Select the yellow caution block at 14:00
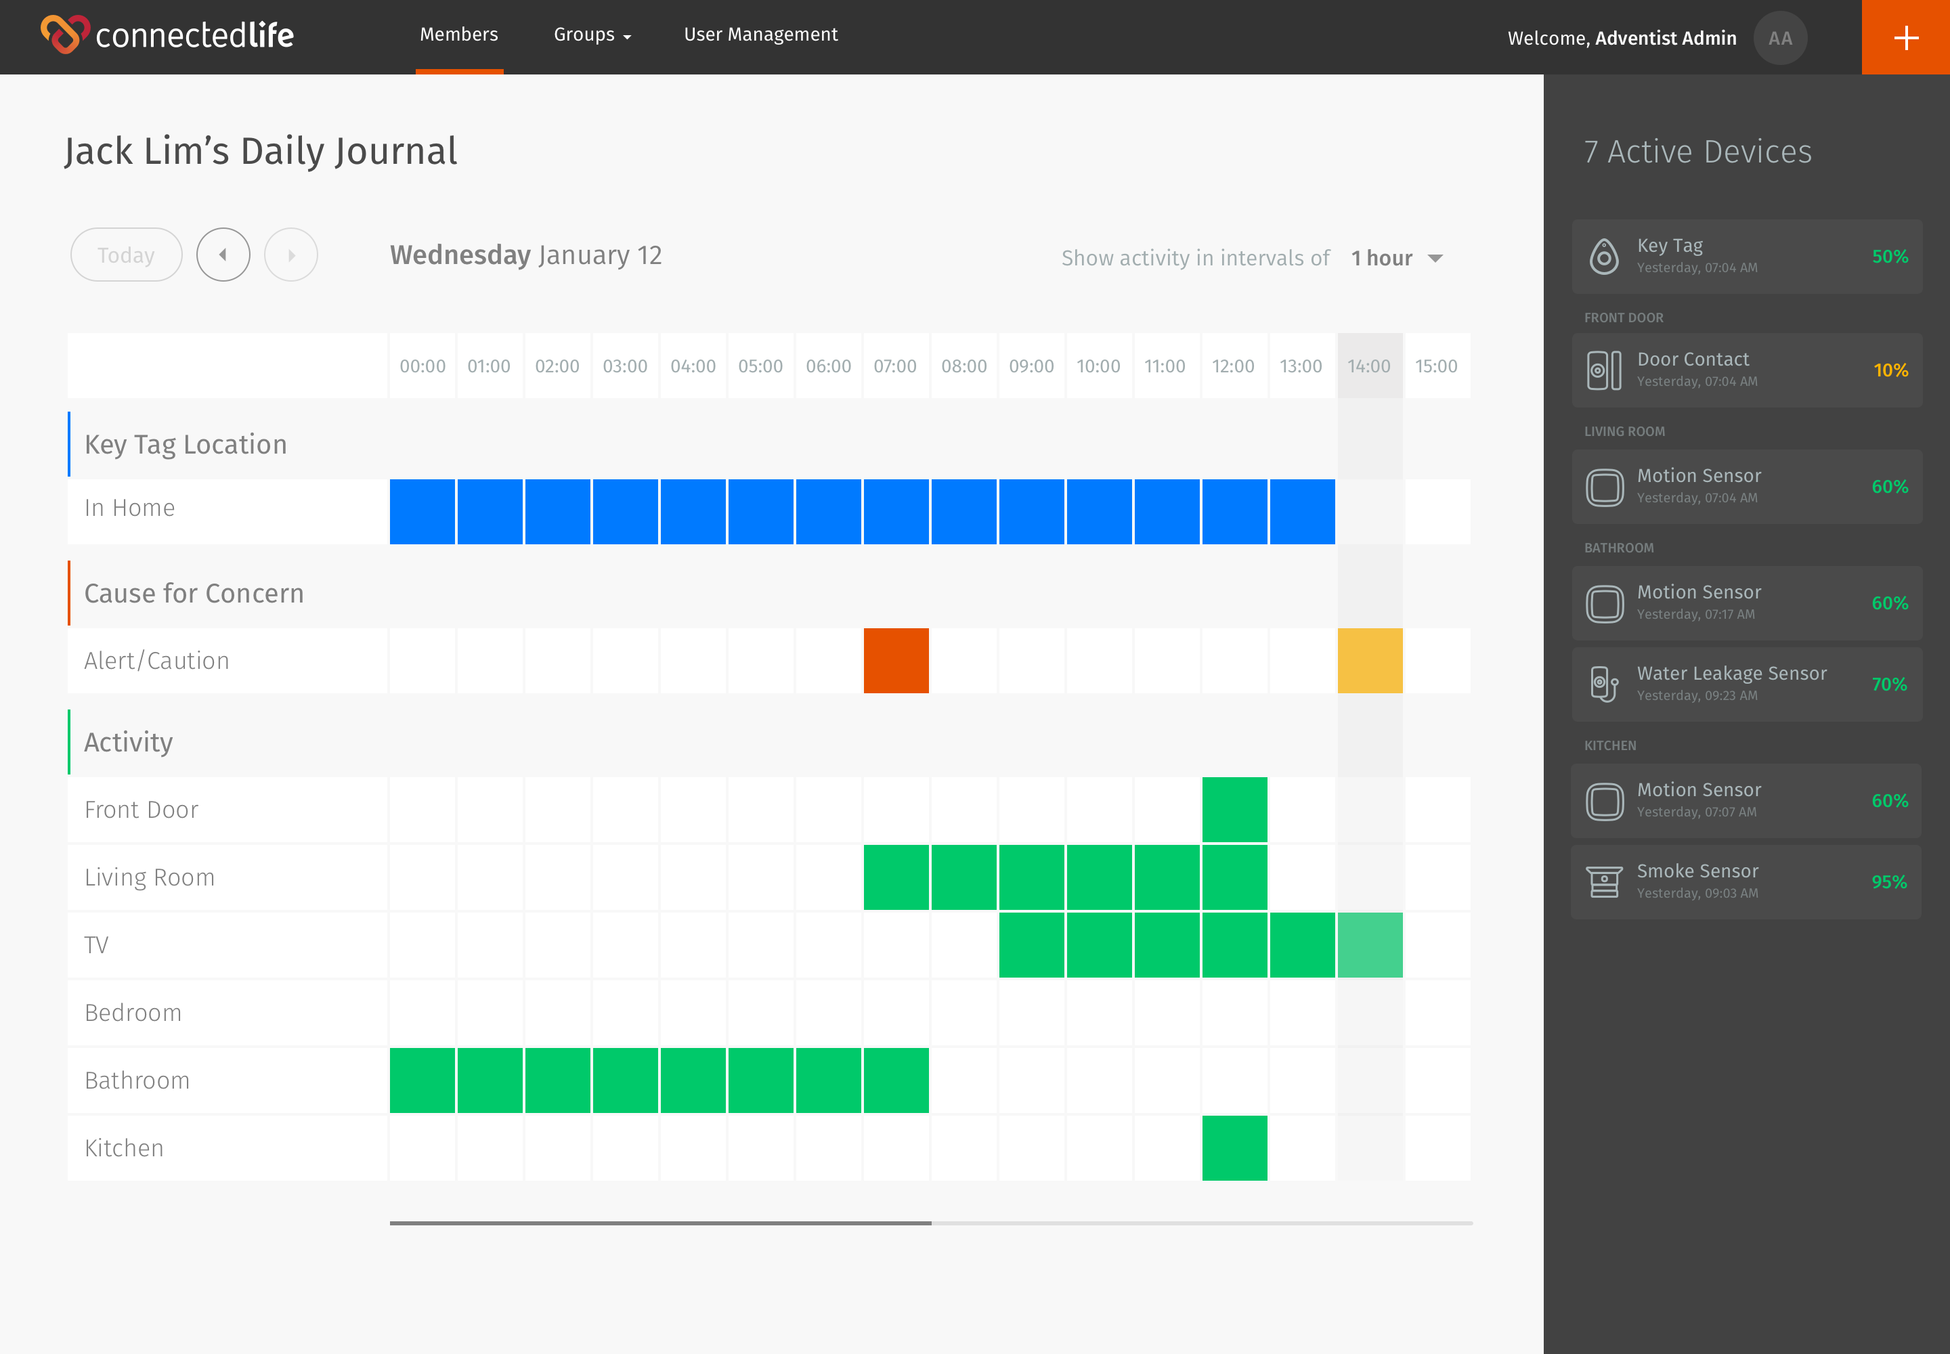 click(x=1370, y=661)
